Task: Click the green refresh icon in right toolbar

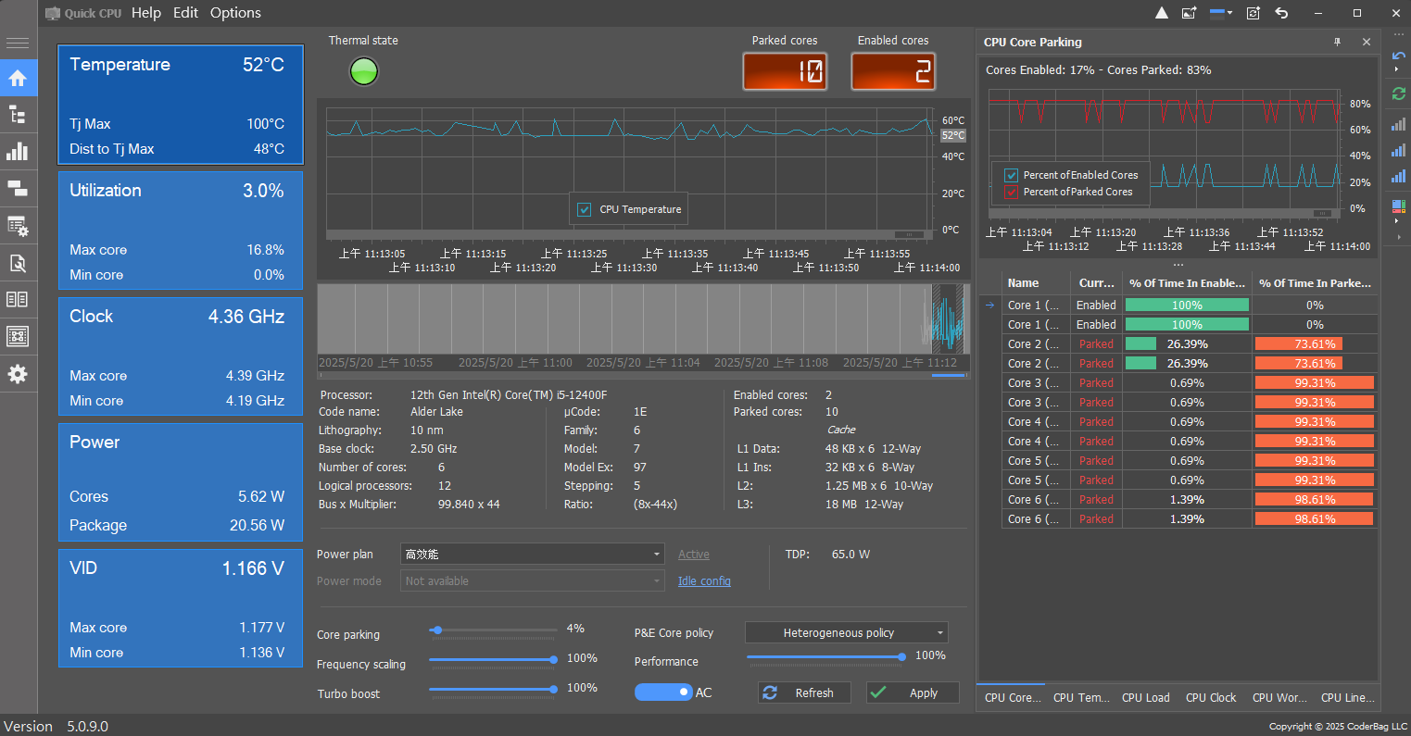Action: click(x=1399, y=94)
